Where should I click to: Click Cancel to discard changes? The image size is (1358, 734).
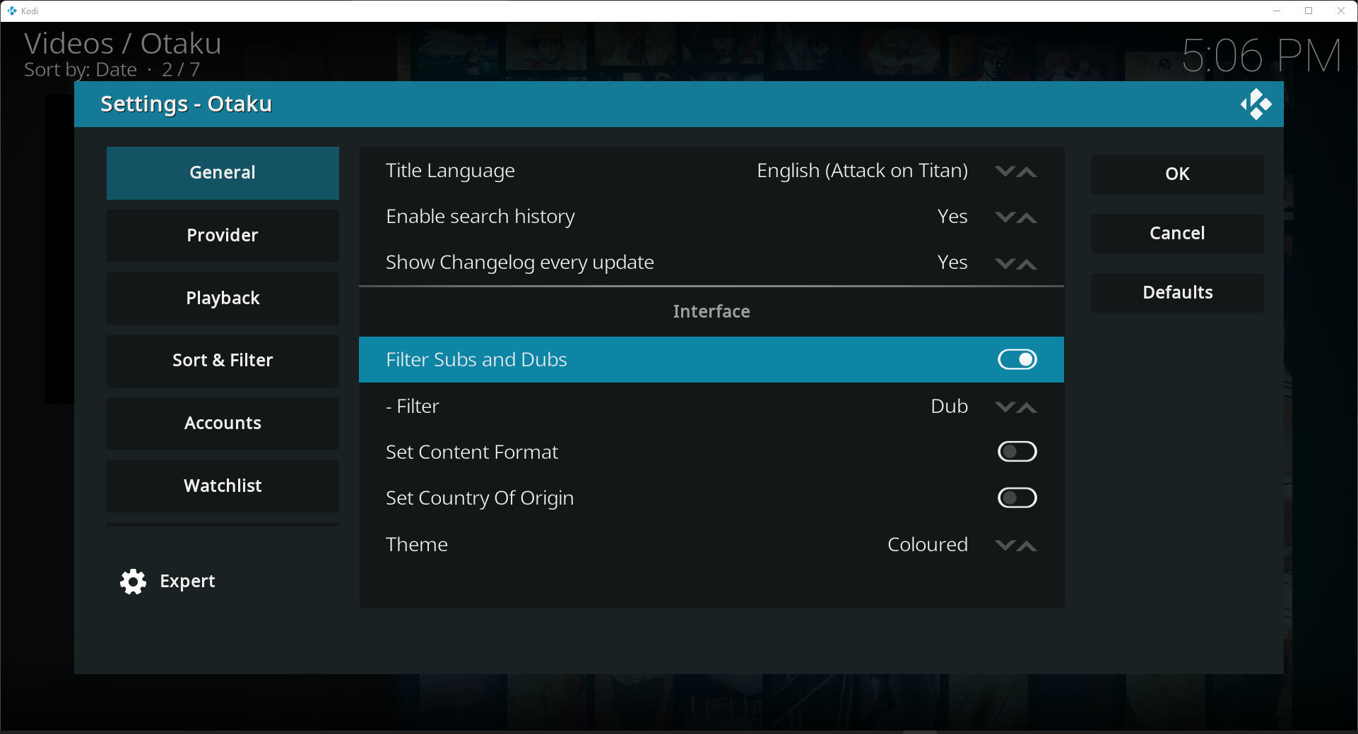click(1176, 233)
